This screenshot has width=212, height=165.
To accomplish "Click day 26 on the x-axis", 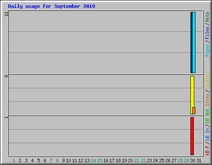I will (168, 160).
